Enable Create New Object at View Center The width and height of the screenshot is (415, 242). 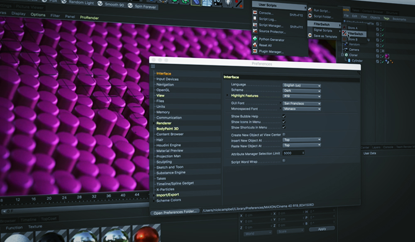284,135
